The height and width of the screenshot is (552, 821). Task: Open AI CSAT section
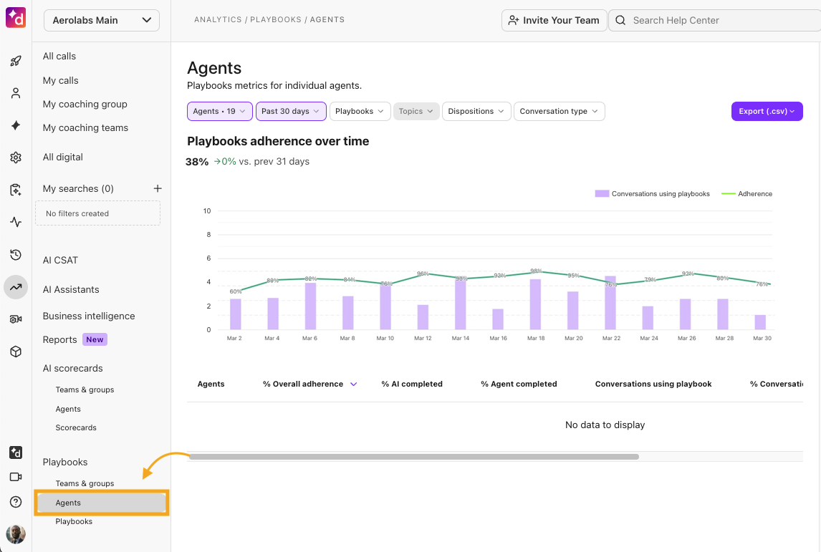pyautogui.click(x=60, y=260)
